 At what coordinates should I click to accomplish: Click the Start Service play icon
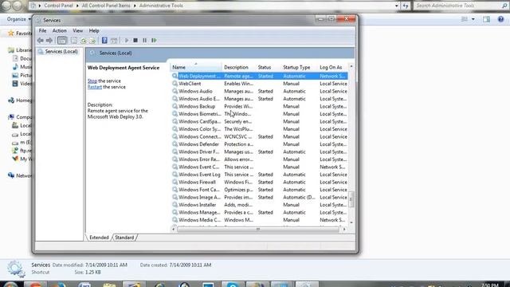pos(127,41)
